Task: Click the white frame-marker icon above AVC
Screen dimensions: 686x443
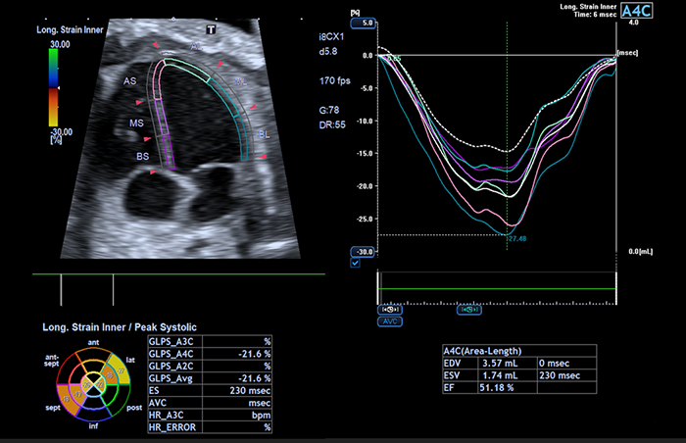Action: tap(390, 310)
